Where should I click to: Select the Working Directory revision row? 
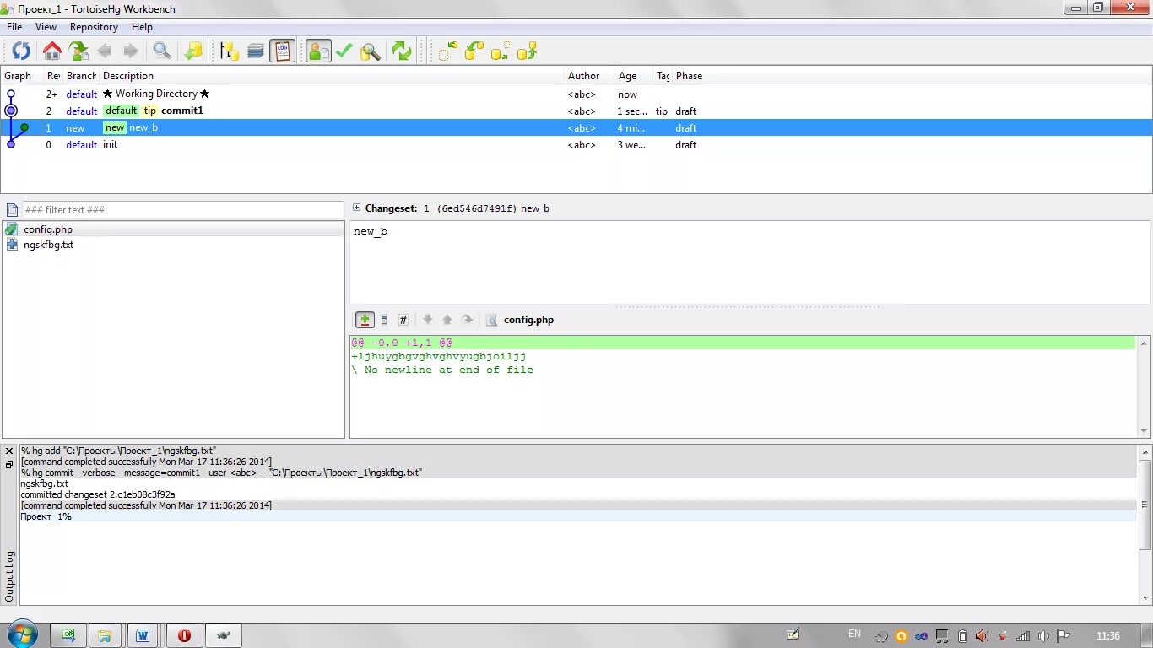pos(576,94)
